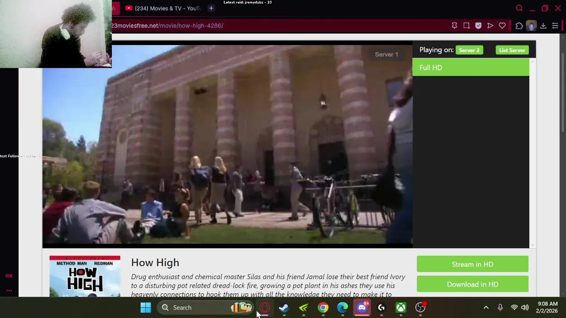Image resolution: width=566 pixels, height=318 pixels.
Task: Click the Server 1 label on video
Action: click(386, 54)
